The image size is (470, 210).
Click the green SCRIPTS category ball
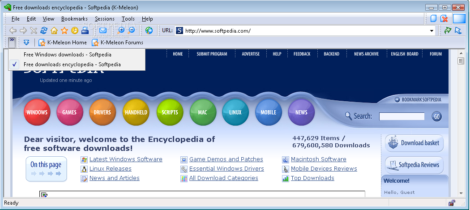(x=170, y=112)
